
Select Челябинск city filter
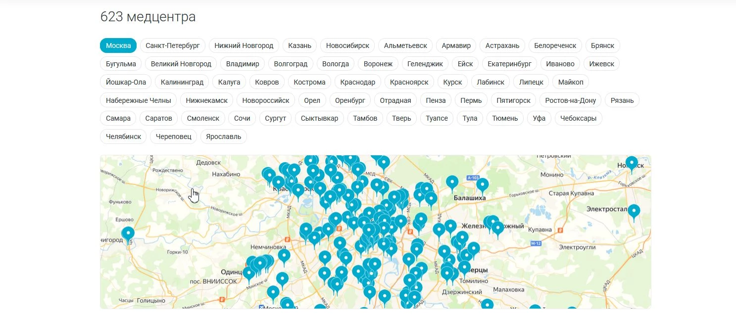pyautogui.click(x=123, y=137)
